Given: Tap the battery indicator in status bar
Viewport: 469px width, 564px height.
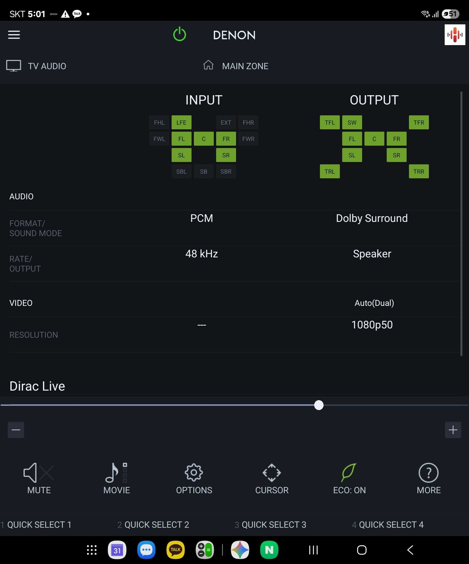Looking at the screenshot, I should coord(451,14).
